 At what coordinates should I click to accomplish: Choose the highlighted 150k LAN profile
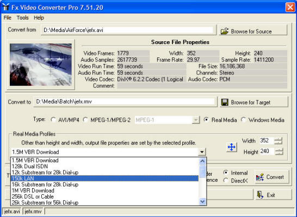104,178
